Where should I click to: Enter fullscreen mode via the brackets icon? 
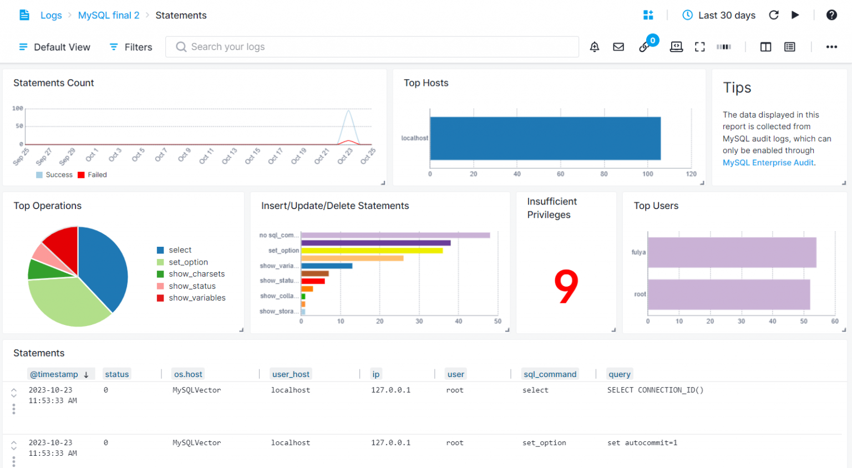(700, 47)
